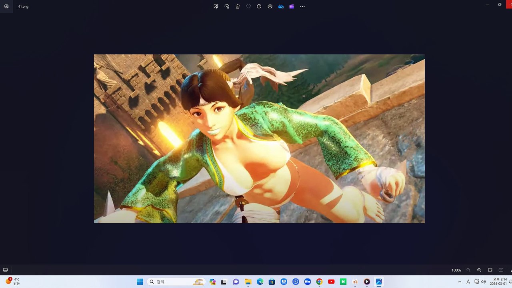
Task: Click the volume speaker icon in the tray
Action: tap(483, 282)
